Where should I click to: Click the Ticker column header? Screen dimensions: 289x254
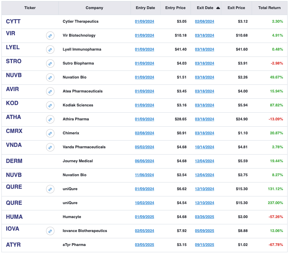tap(30, 8)
